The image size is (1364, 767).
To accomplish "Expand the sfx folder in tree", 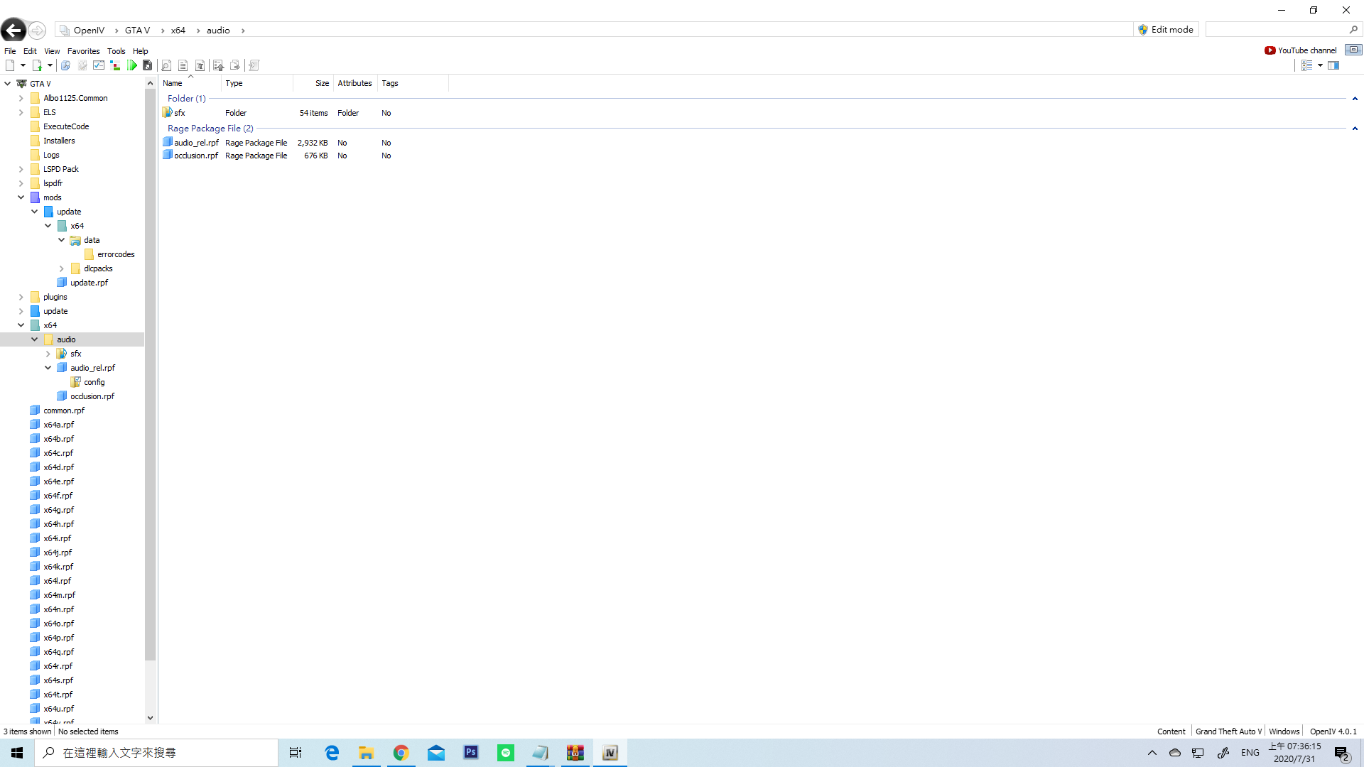I will click(x=48, y=354).
